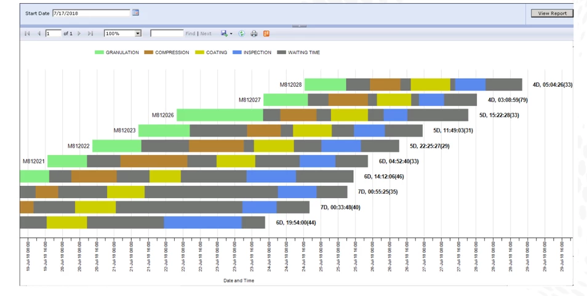
Task: Click the View Report button
Action: [552, 14]
